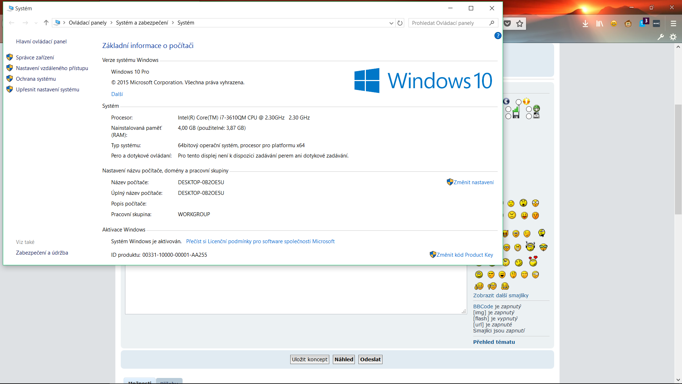Click the BBCode link in forum panel
Screen dimensions: 682x384
[x=483, y=306]
